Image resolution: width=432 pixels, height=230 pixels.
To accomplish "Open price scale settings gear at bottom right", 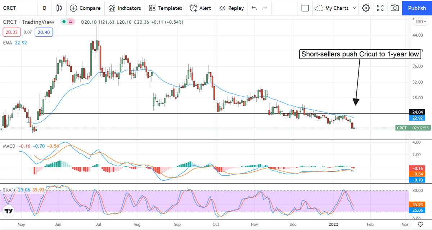I will point(420,225).
